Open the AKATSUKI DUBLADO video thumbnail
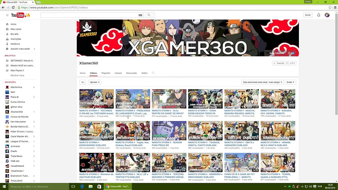The image size is (338, 190). (x=97, y=163)
